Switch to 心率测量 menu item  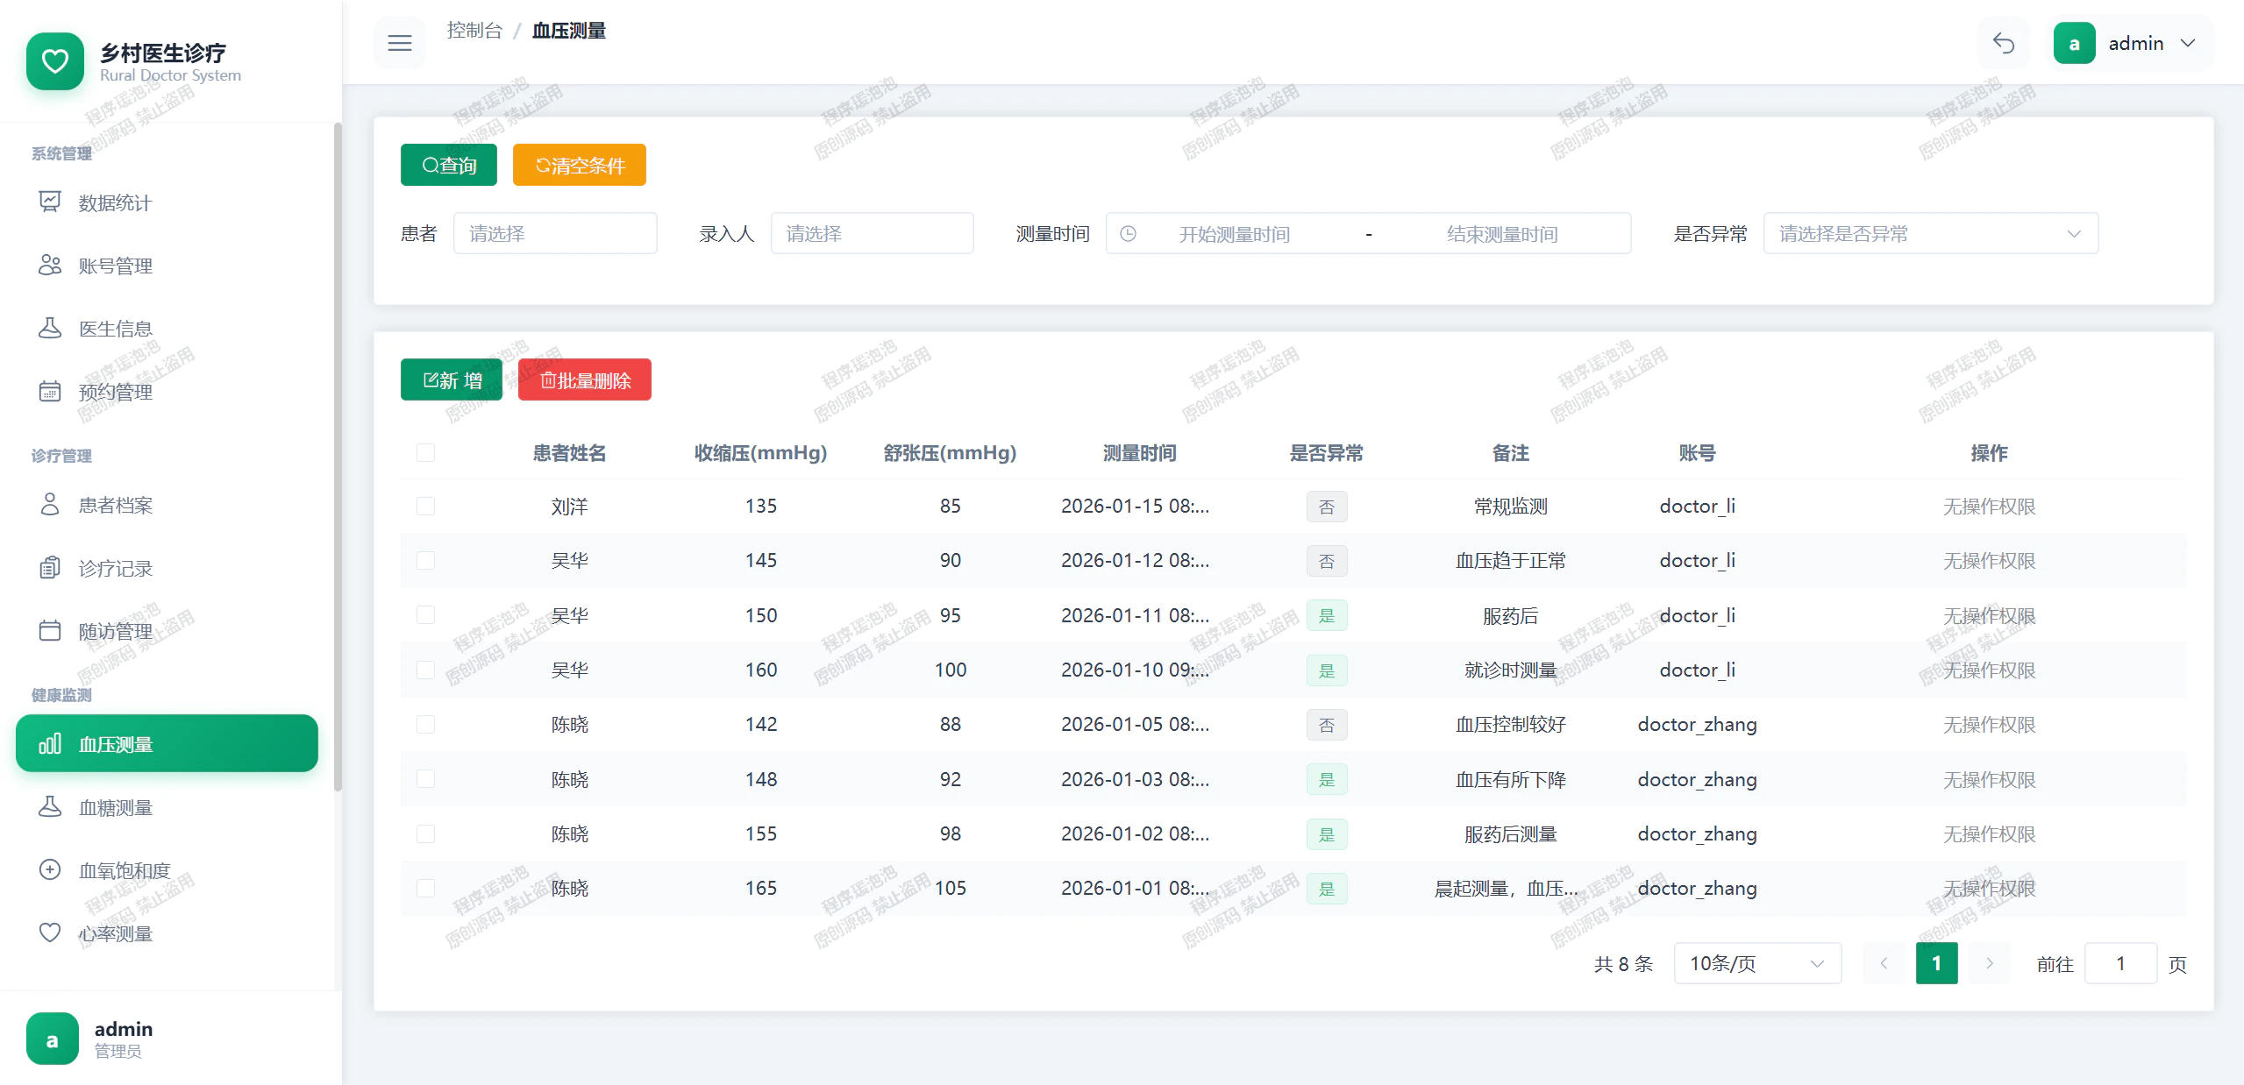pyautogui.click(x=167, y=933)
